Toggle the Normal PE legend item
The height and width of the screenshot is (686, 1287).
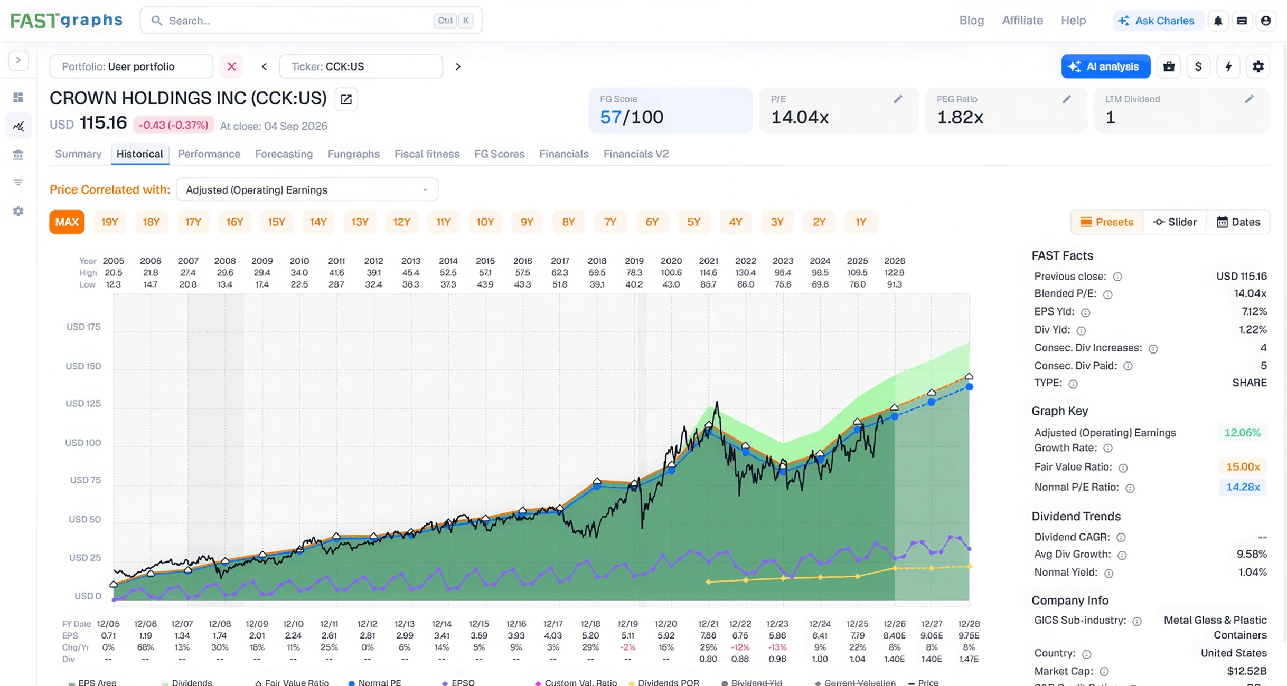[374, 682]
